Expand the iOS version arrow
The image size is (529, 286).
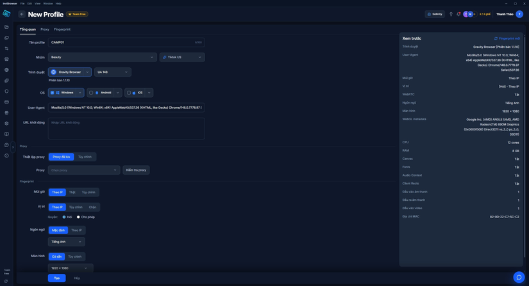149,93
